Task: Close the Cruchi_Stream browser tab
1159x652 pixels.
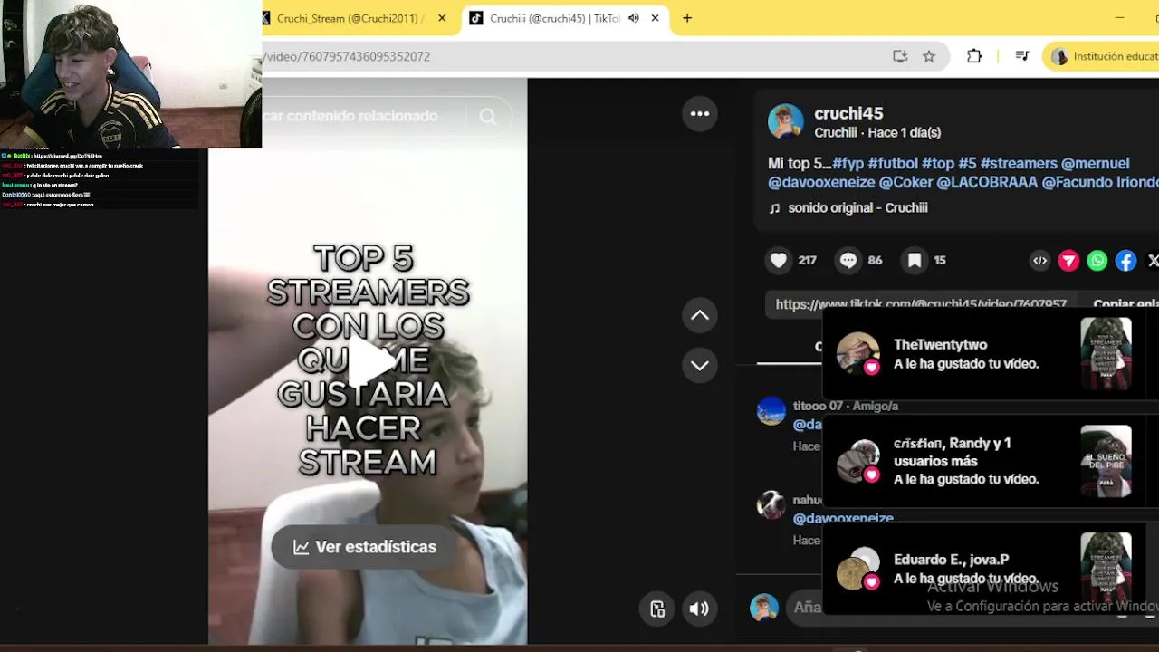Action: pyautogui.click(x=442, y=18)
